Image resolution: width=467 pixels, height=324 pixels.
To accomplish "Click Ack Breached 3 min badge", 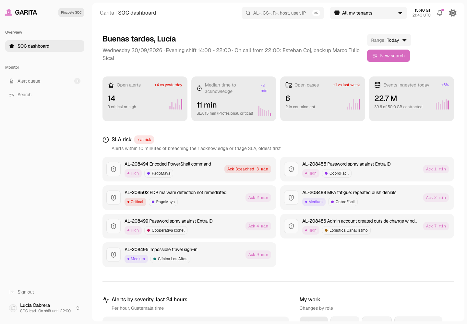I will point(248,169).
